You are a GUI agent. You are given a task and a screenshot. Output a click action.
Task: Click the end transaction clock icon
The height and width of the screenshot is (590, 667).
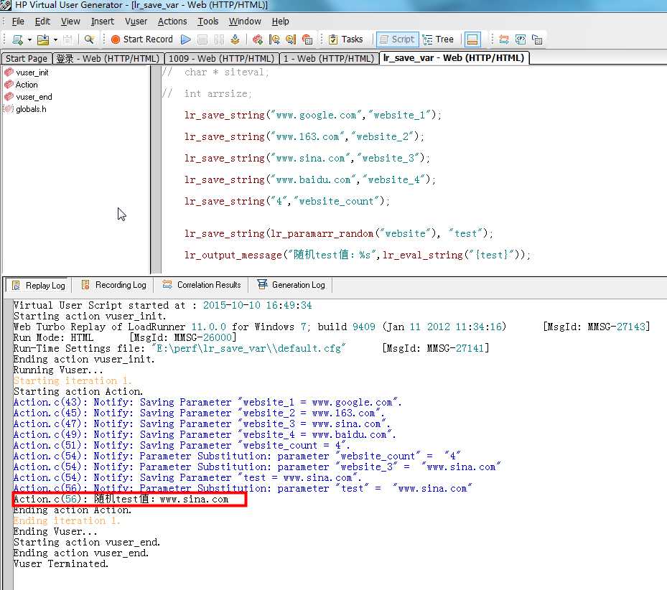[291, 39]
